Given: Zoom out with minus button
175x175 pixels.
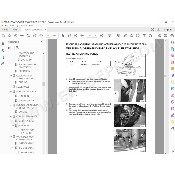Looking at the screenshot, I should coord(76,36).
